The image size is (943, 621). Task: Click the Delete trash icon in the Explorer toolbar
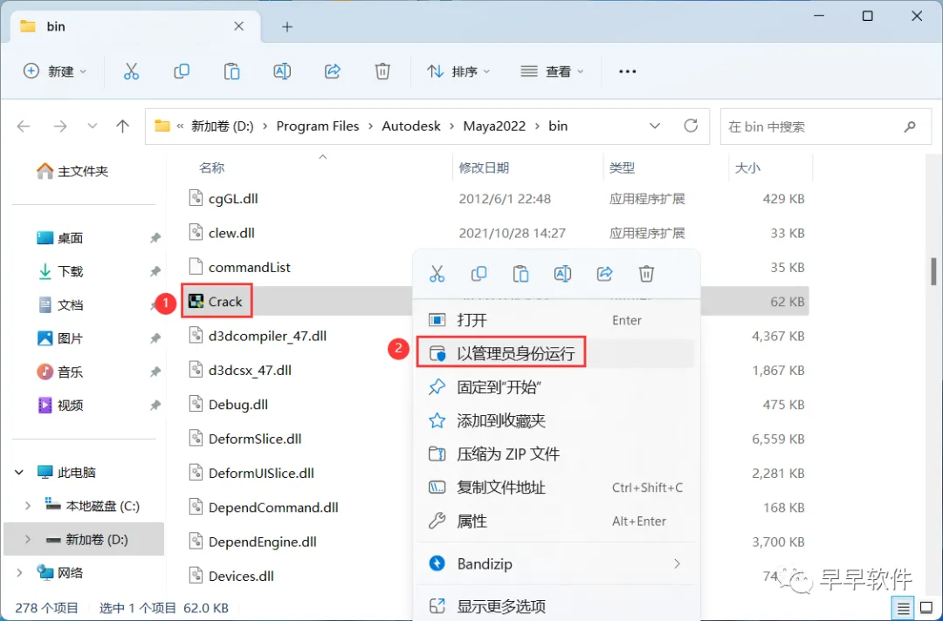tap(382, 72)
